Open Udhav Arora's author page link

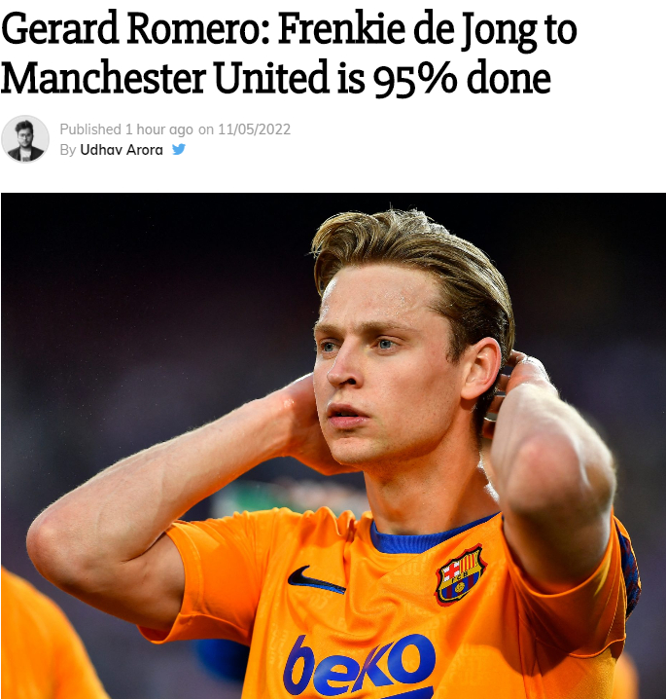tap(122, 150)
